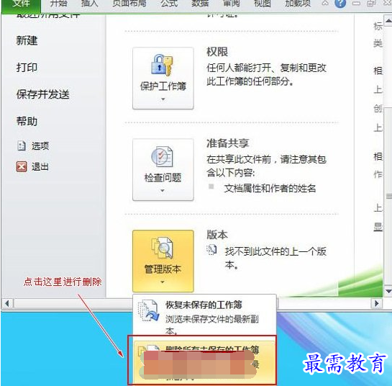Select 打印 in the left menu
Viewport: 392px width, 386px height.
[27, 68]
